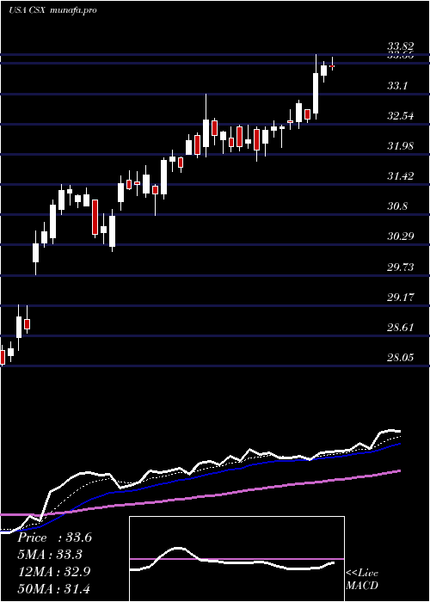
Task: Click the '<<Live MACD' label
Action: pos(362,579)
